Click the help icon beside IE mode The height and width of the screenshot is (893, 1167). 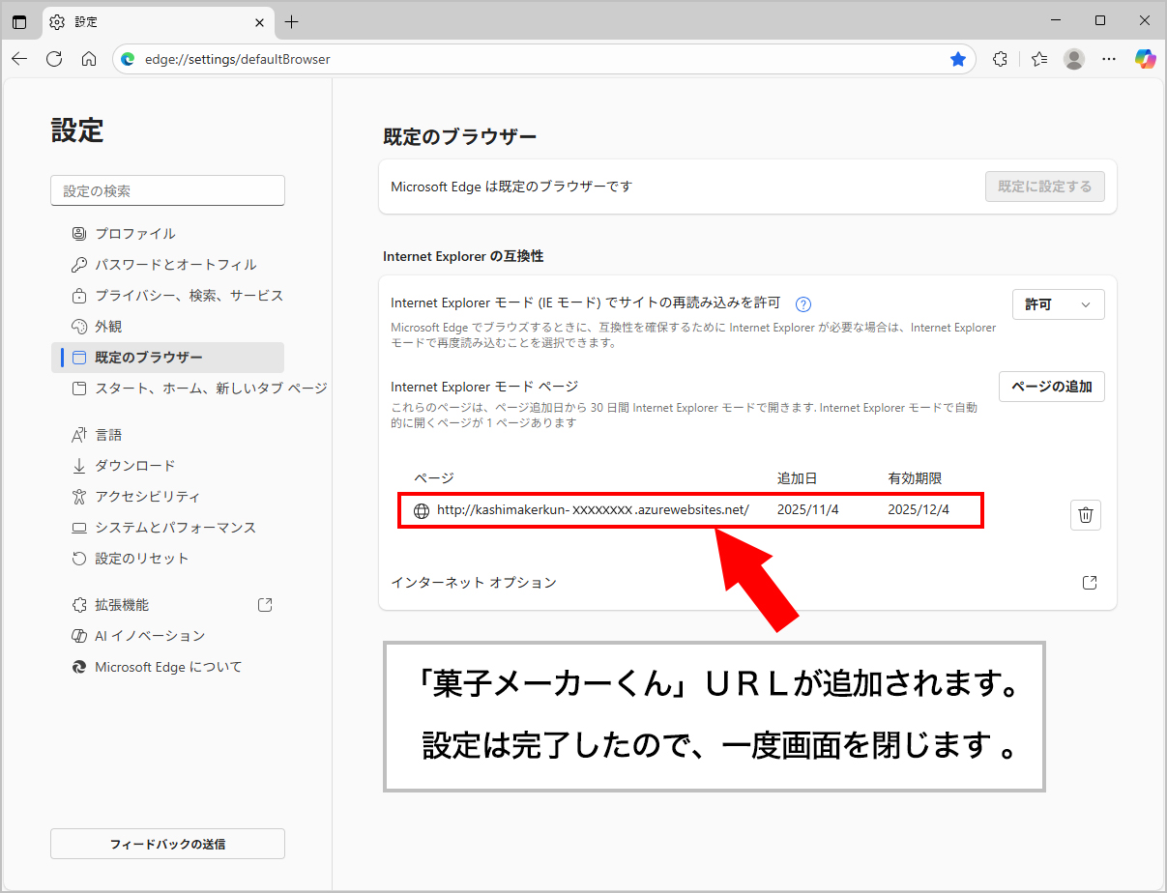click(802, 304)
